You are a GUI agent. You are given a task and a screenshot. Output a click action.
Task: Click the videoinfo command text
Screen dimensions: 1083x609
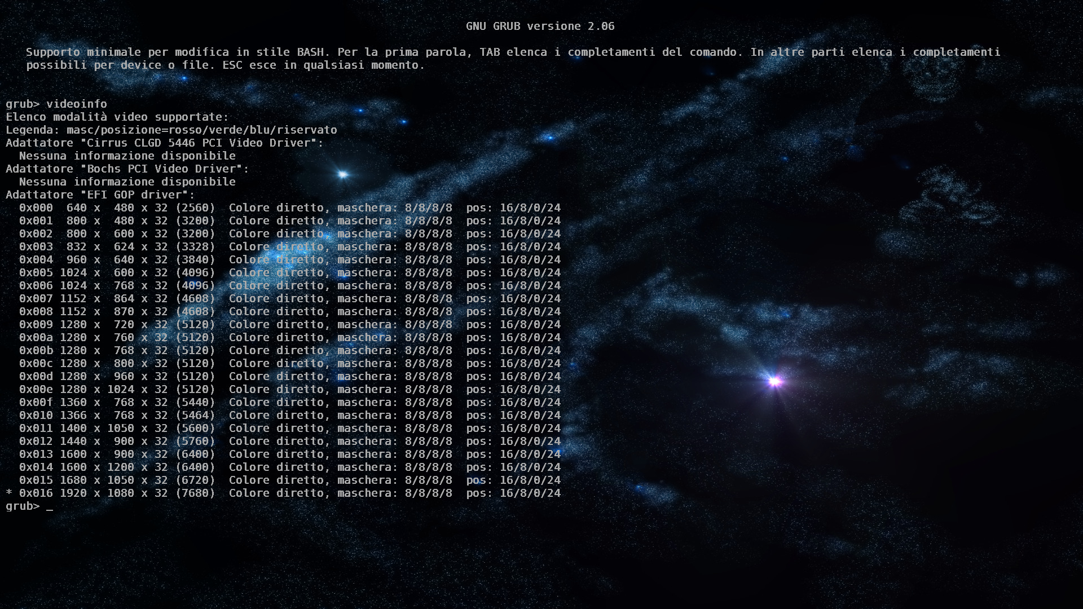(x=76, y=104)
